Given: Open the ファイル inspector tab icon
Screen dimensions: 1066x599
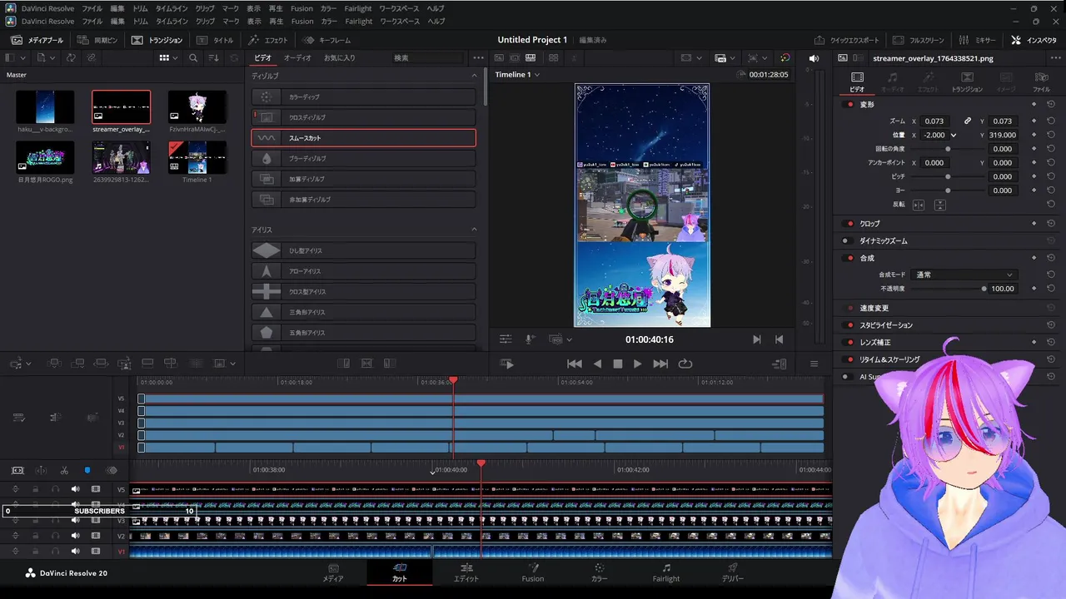Looking at the screenshot, I should pos(1041,82).
